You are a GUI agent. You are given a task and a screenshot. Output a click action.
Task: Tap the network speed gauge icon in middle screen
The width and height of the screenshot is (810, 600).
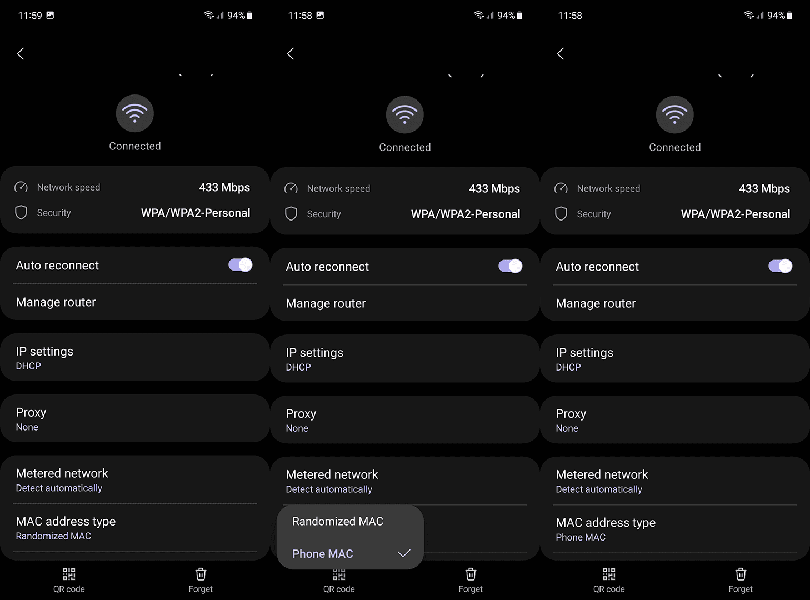(x=291, y=188)
